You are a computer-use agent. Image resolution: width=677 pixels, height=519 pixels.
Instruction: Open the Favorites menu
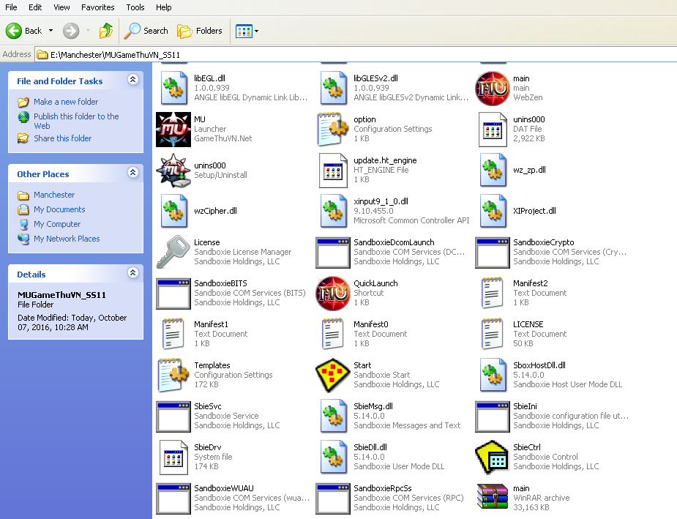point(97,7)
